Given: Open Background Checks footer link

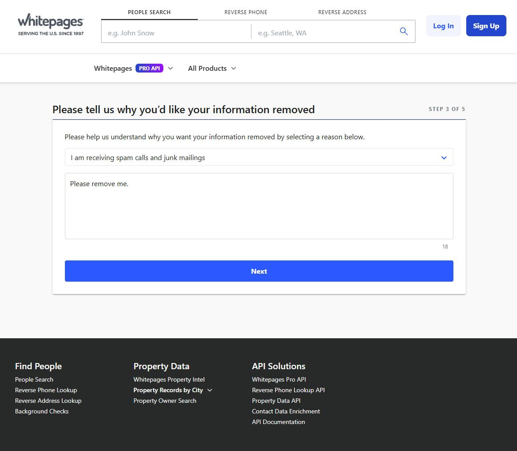Looking at the screenshot, I should point(42,411).
